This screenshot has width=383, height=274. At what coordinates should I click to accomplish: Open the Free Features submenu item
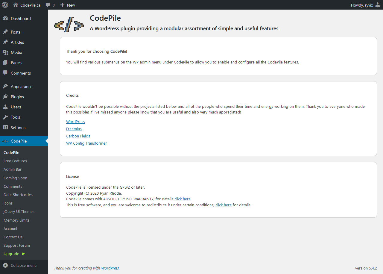(x=15, y=161)
